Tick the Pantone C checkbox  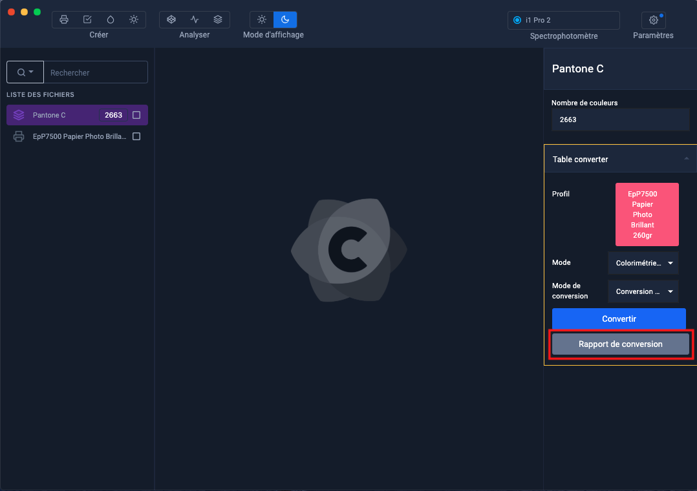pos(136,115)
